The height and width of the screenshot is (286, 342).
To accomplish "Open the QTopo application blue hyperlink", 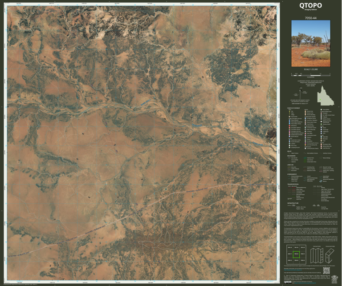I will tap(294, 270).
